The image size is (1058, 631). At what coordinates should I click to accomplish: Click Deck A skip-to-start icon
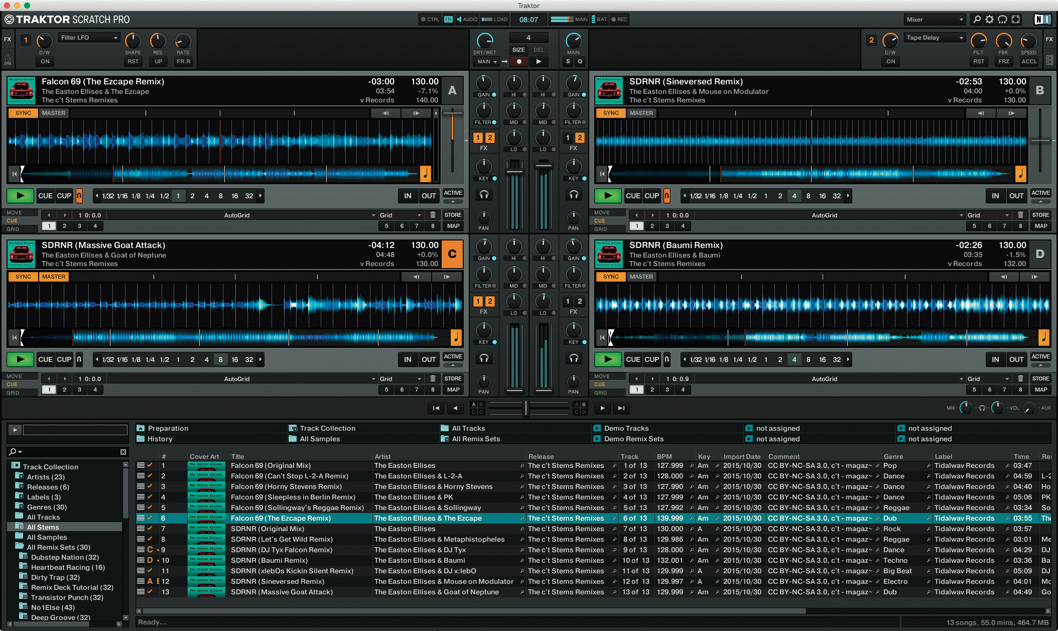click(15, 174)
